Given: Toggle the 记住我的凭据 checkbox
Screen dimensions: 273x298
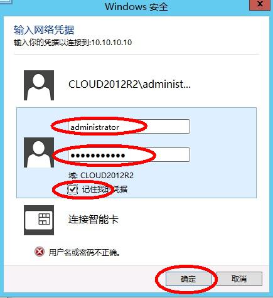Looking at the screenshot, I should 72,189.
